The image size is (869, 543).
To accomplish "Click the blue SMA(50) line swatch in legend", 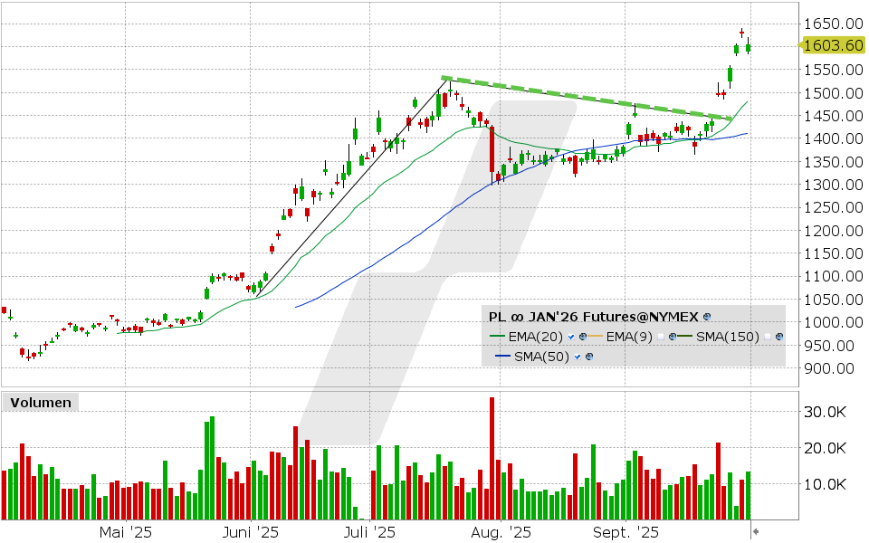I will [504, 357].
